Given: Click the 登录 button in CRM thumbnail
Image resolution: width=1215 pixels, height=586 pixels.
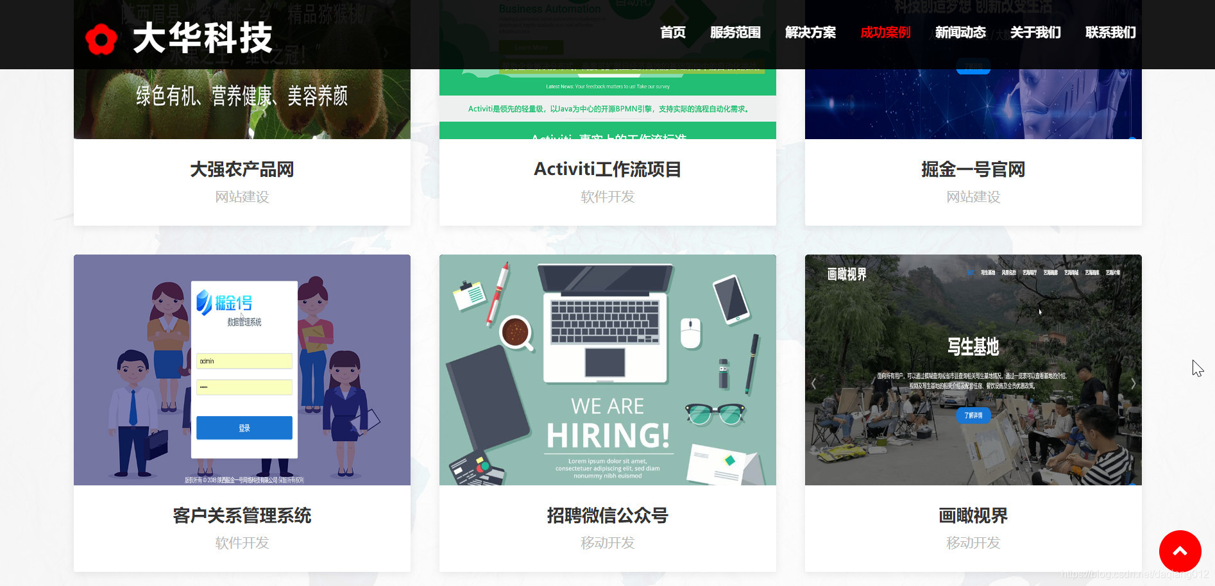Looking at the screenshot, I should point(244,428).
